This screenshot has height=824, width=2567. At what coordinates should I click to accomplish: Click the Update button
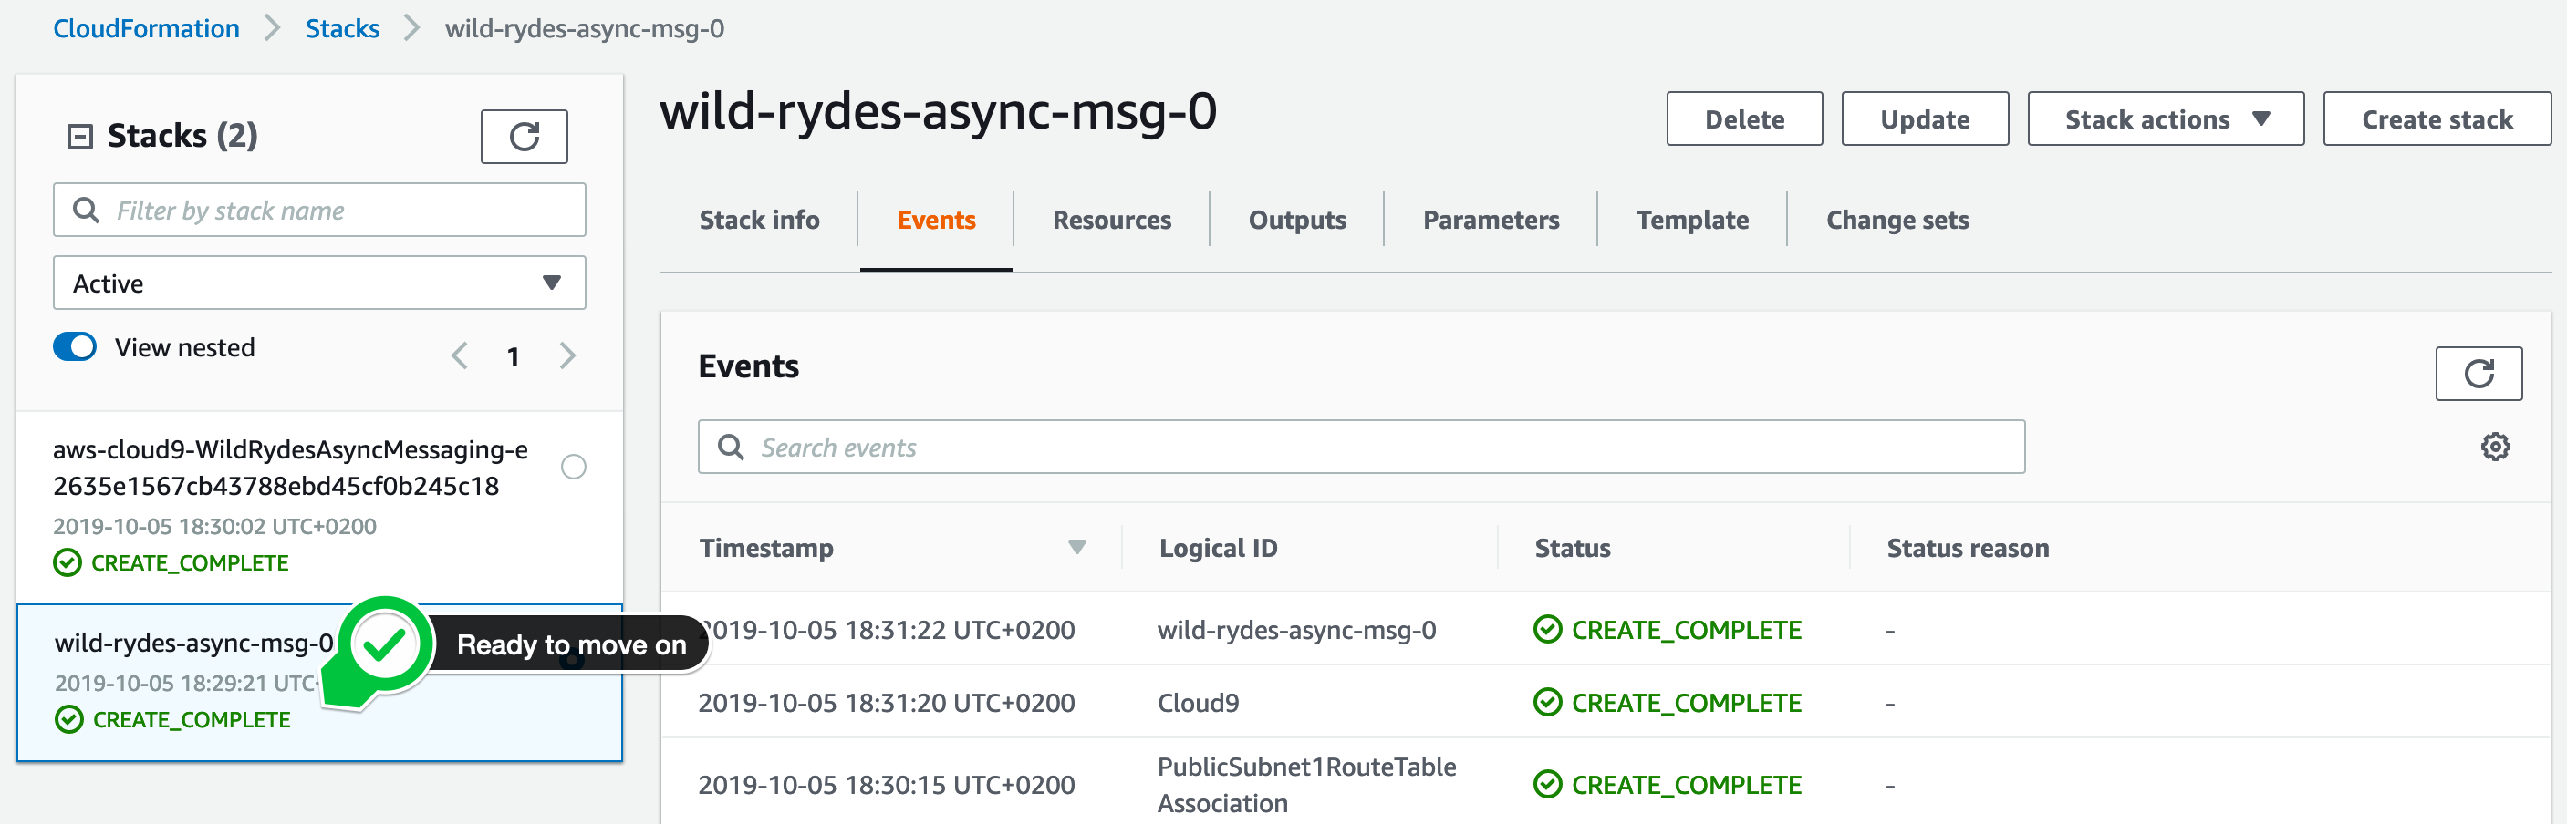pyautogui.click(x=1924, y=119)
